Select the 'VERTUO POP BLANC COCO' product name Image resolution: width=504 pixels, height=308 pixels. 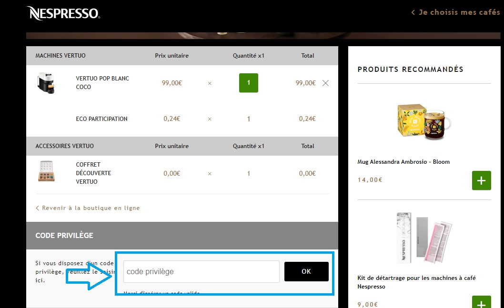(102, 82)
